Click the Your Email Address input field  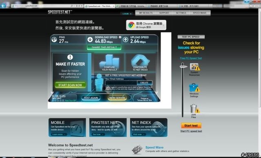point(121,83)
